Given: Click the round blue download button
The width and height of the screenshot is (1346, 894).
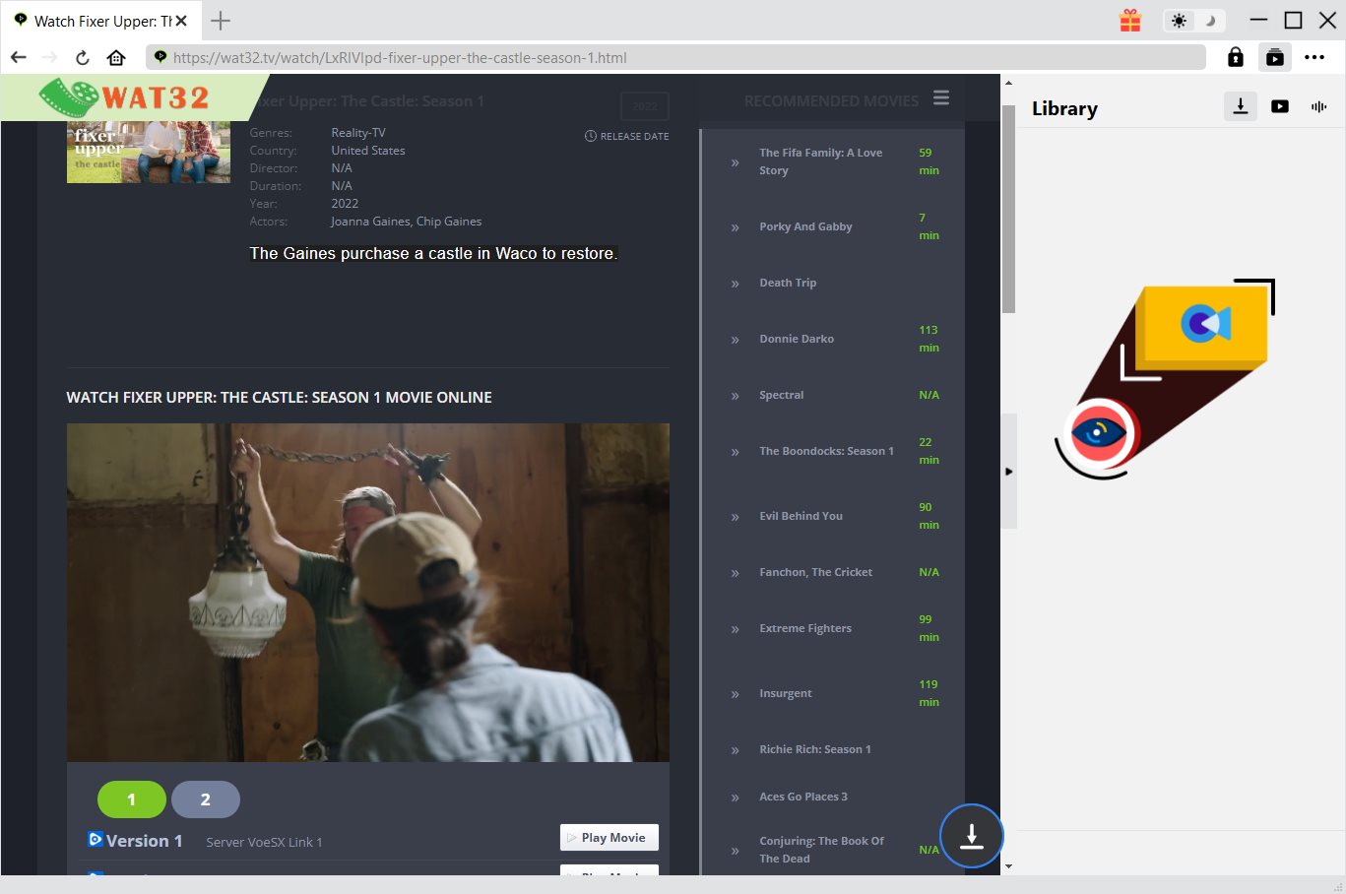Looking at the screenshot, I should (971, 836).
